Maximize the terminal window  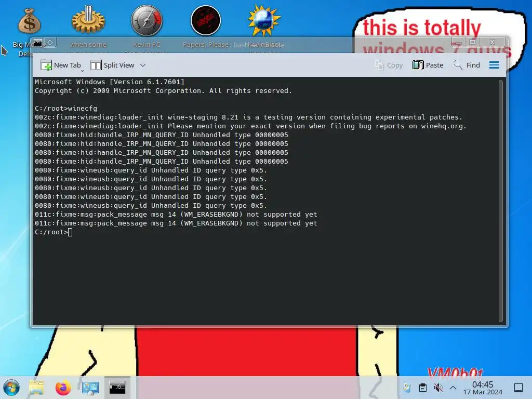[472, 43]
